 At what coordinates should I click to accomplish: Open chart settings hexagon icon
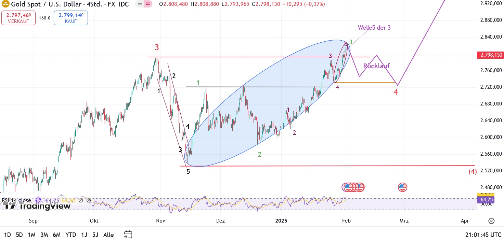pyautogui.click(x=491, y=221)
